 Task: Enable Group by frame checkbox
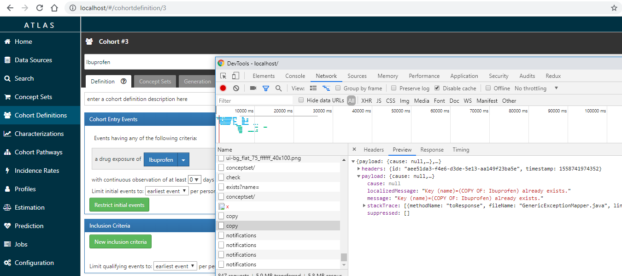pyautogui.click(x=338, y=88)
